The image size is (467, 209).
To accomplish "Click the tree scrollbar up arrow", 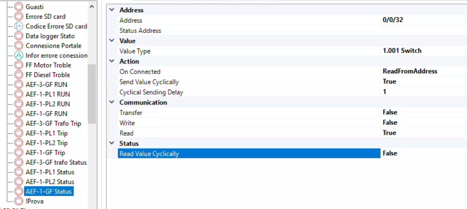I will click(92, 7).
